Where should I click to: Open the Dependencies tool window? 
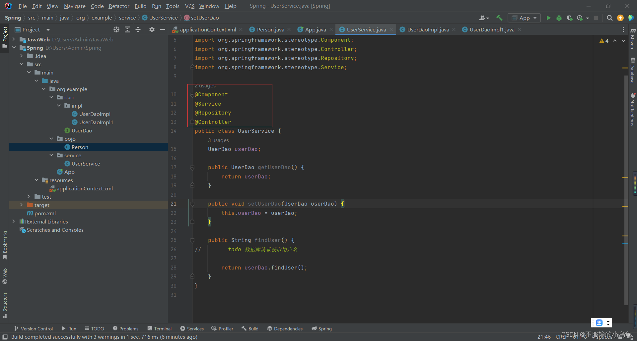point(285,329)
